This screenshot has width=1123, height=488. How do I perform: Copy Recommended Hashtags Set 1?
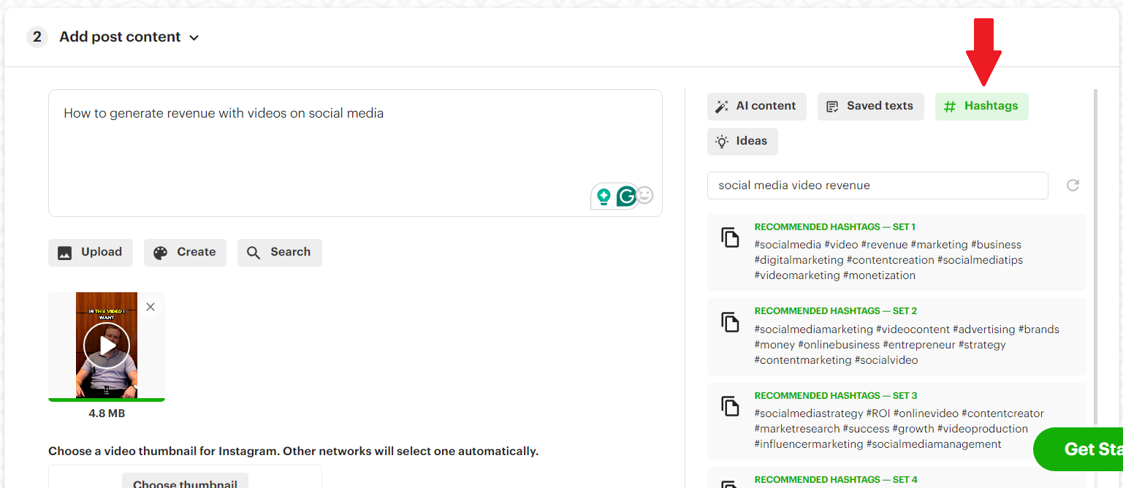[730, 237]
